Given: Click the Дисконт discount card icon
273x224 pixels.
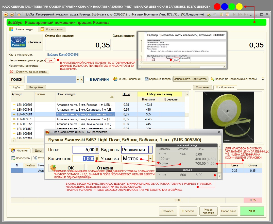Looking at the screenshot, I should coord(19,42).
